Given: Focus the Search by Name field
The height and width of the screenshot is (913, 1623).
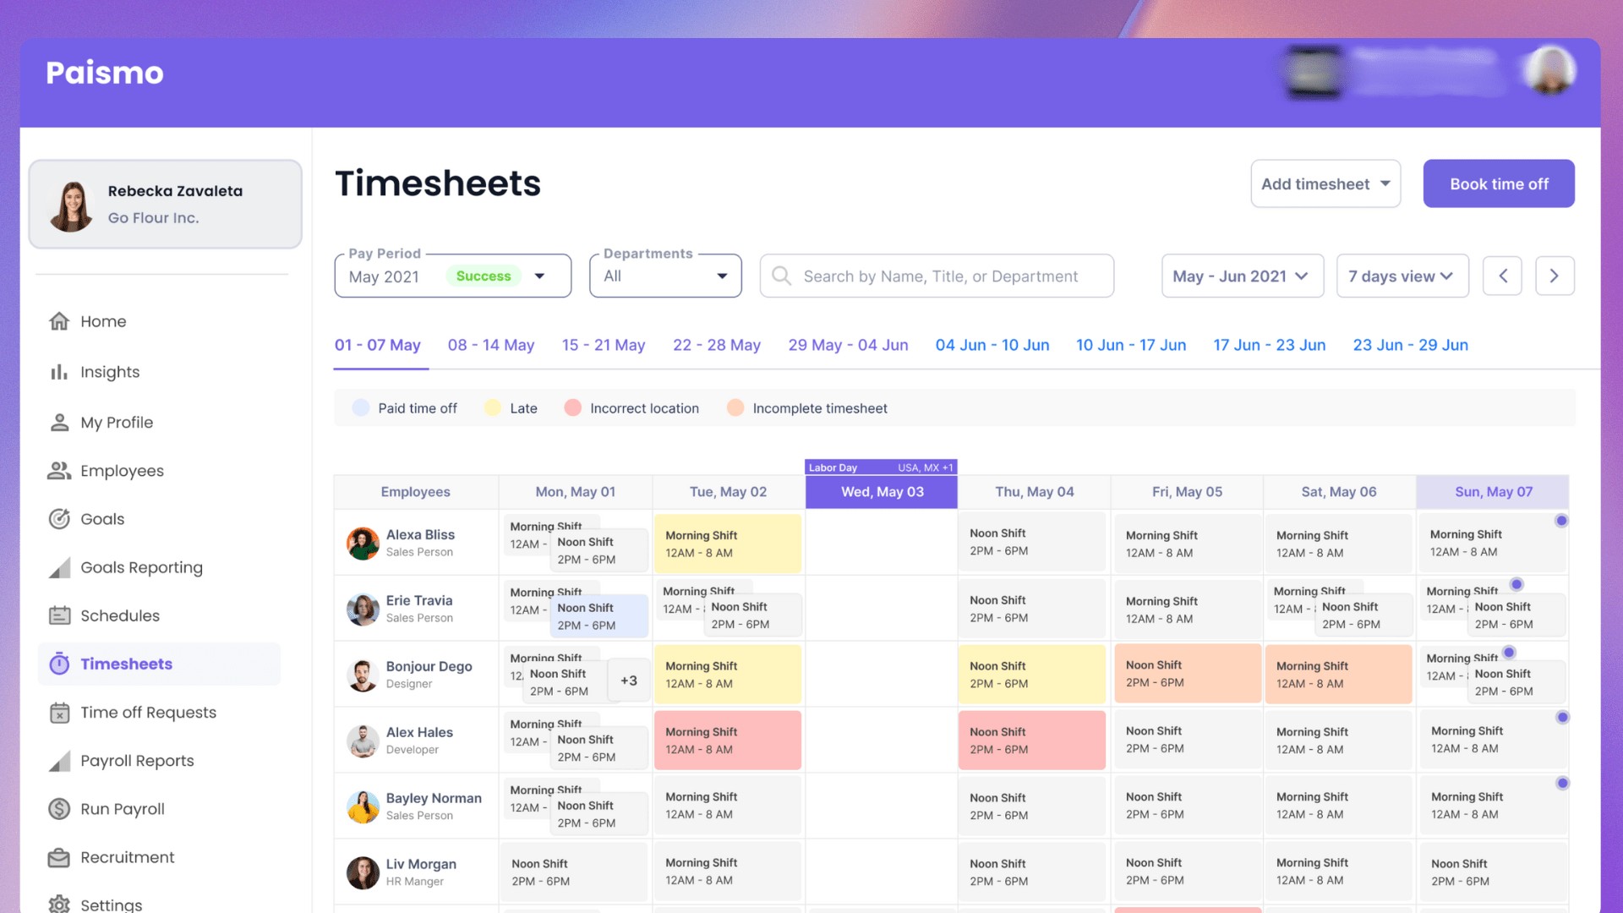Looking at the screenshot, I should tap(938, 276).
